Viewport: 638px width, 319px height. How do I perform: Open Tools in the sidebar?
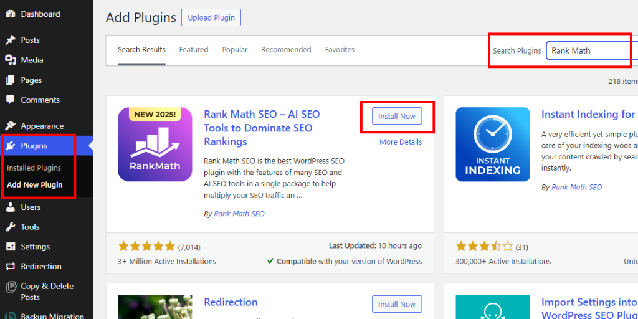coord(30,227)
